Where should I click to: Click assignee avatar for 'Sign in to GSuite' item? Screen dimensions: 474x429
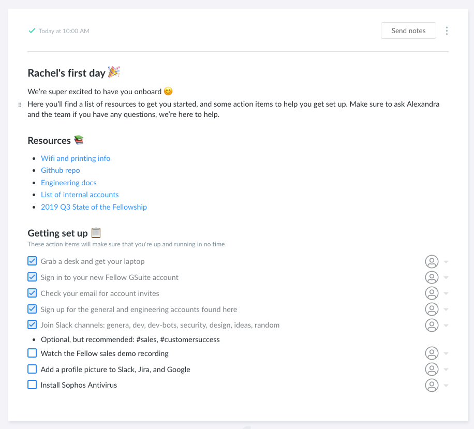[432, 277]
